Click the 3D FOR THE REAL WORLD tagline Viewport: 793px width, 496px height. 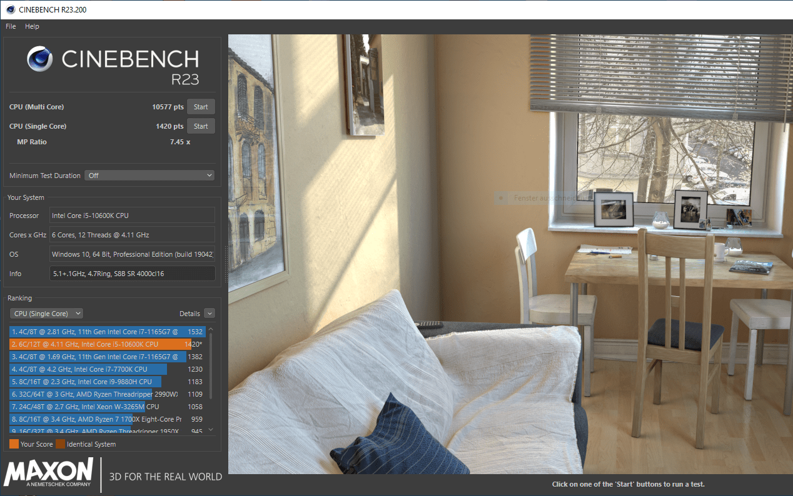(x=166, y=477)
